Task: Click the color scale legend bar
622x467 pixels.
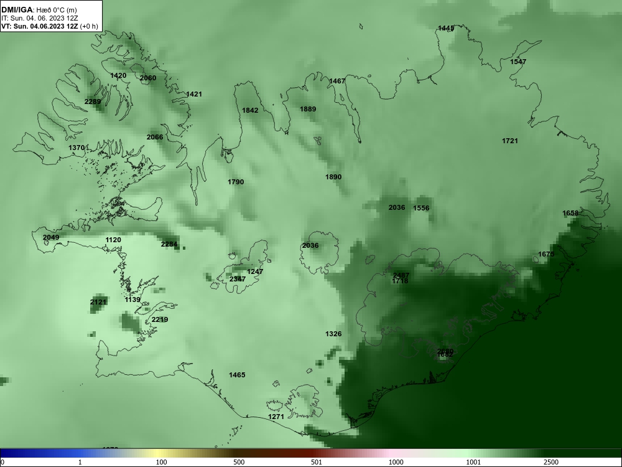Action: [x=311, y=453]
